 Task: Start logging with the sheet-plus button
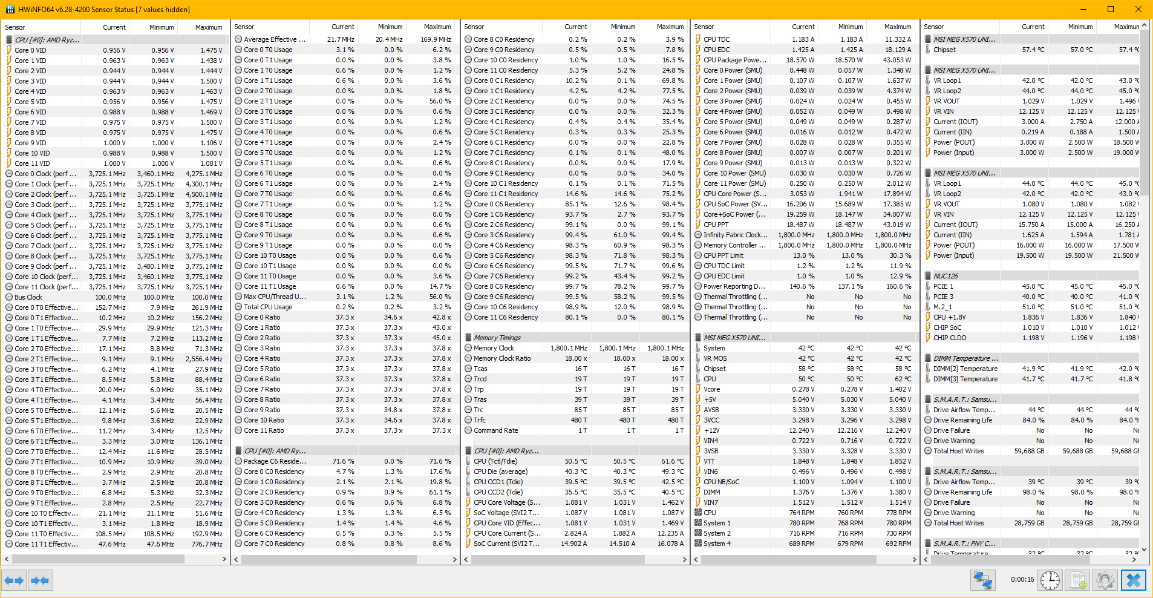(x=1077, y=580)
